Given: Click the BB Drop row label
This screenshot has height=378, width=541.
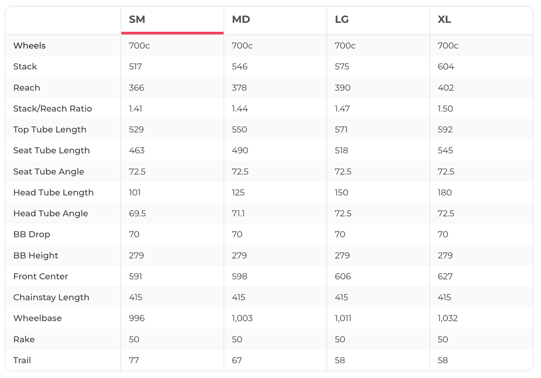Looking at the screenshot, I should click(32, 234).
